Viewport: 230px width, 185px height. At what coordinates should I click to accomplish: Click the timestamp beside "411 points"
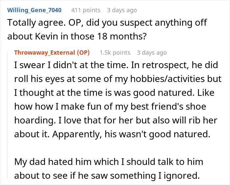pyautogui.click(x=122, y=10)
